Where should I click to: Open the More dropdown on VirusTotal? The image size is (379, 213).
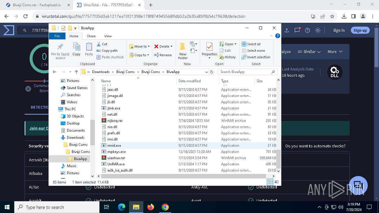coord(335,51)
